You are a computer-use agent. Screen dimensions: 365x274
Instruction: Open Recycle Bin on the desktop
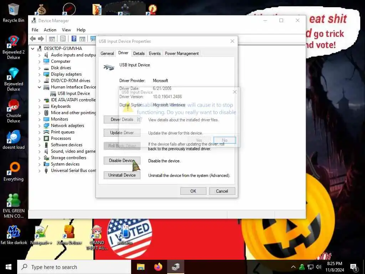pos(14,13)
